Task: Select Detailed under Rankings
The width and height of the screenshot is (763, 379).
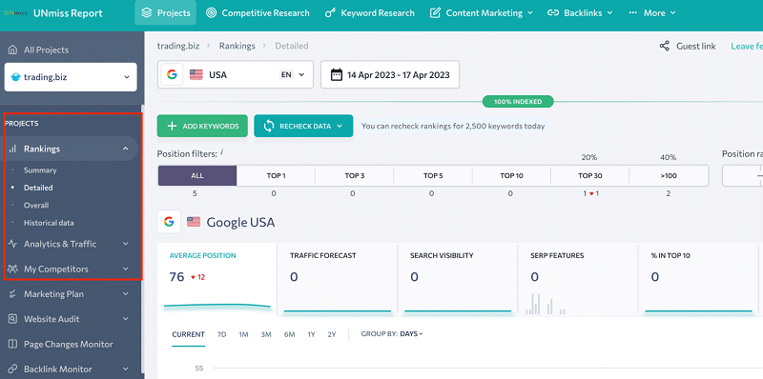Action: 38,188
